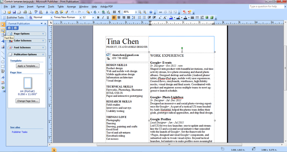Open the font size dropdown showing 12
This screenshot has width=287, height=152.
pyautogui.click(x=93, y=18)
